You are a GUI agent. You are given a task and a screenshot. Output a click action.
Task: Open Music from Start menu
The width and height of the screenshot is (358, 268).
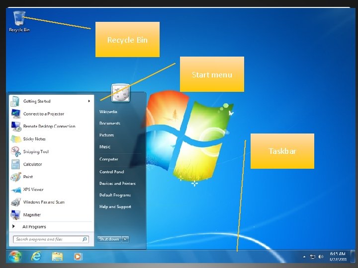click(105, 147)
